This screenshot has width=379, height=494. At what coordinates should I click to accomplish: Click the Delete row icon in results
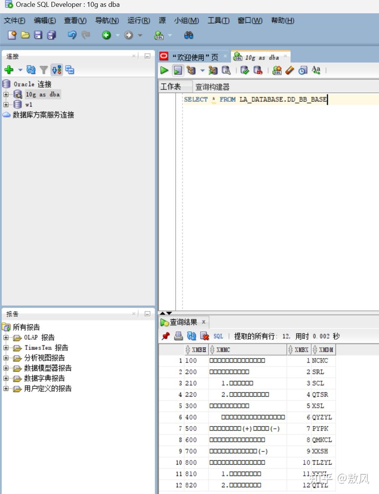(205, 336)
